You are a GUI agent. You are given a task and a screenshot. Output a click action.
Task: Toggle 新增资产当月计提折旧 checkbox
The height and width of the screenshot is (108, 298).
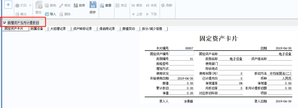(x=5, y=23)
